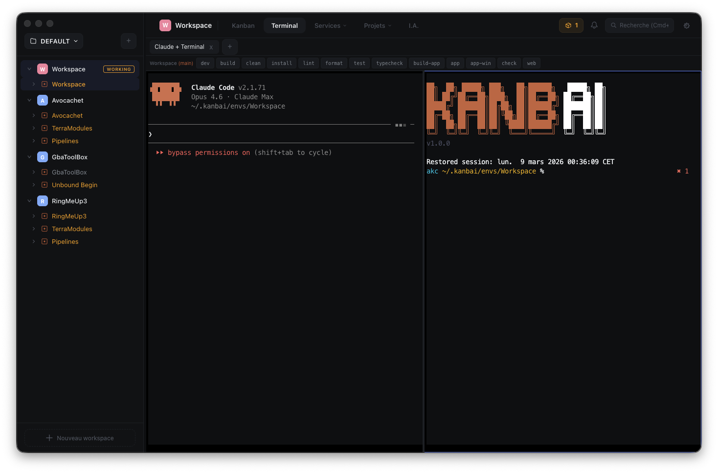Image resolution: width=718 pixels, height=473 pixels.
Task: Click the notification bell icon
Action: tap(594, 25)
